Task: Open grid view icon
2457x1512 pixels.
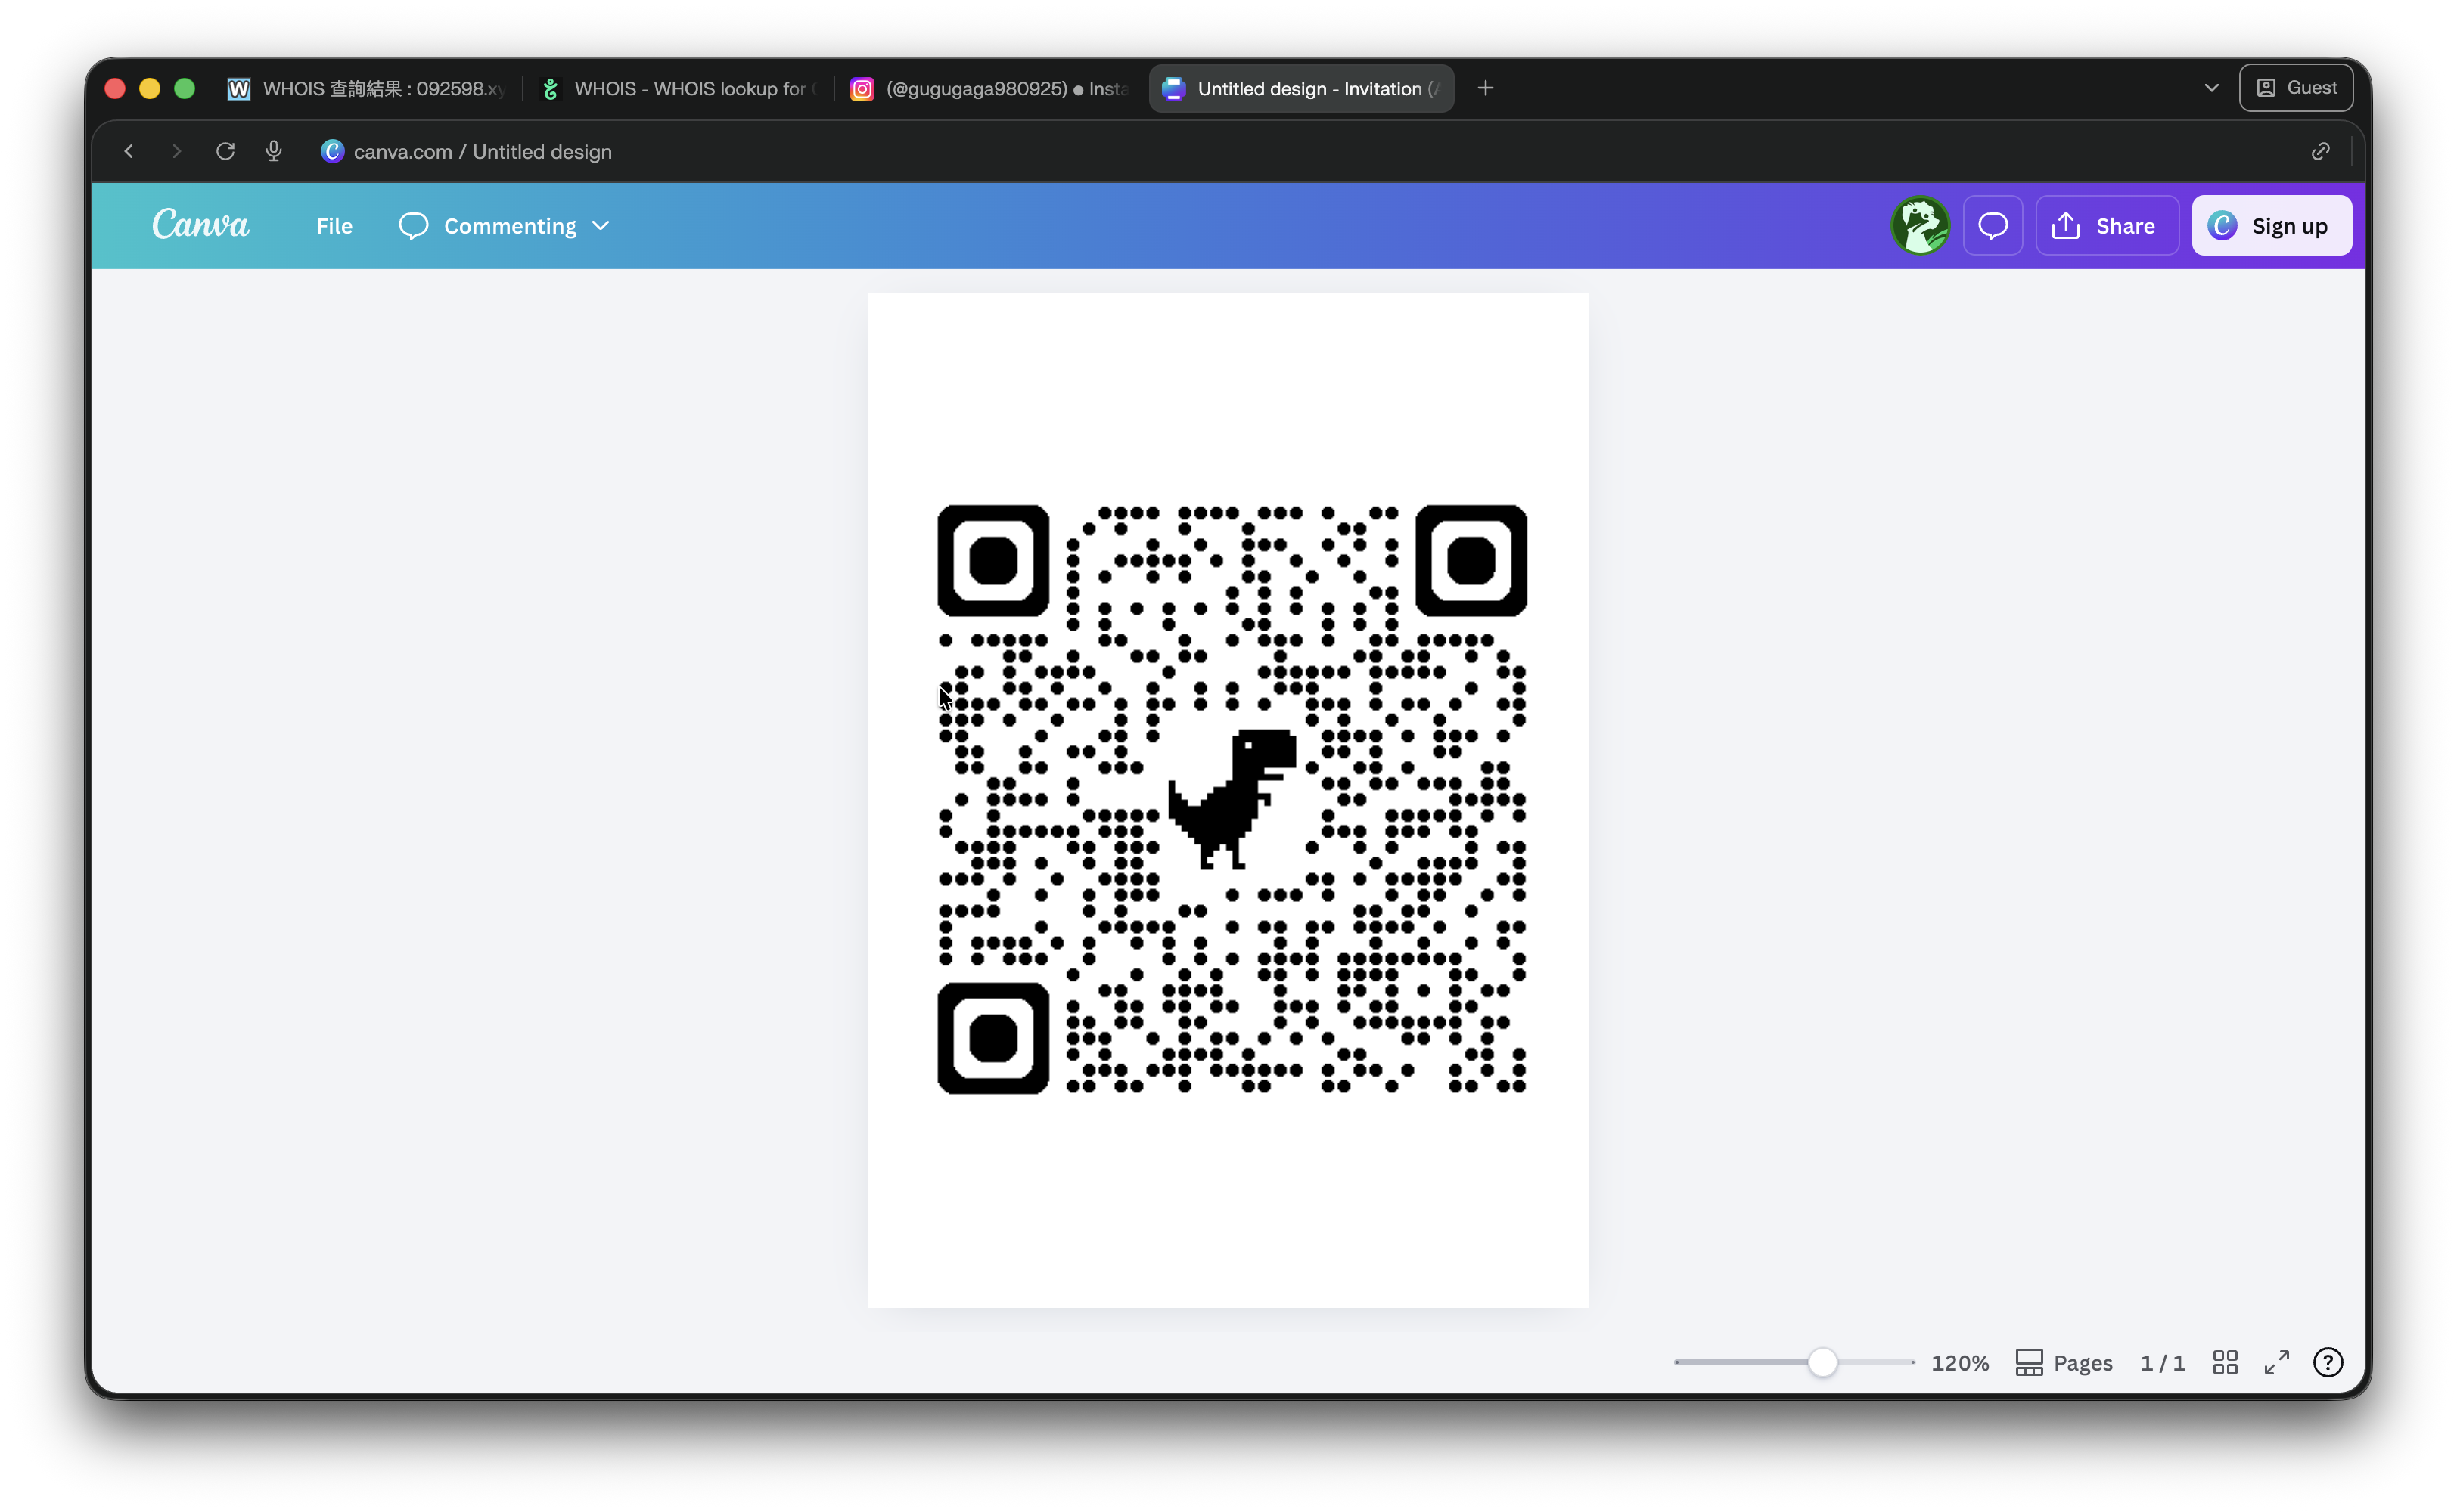Action: 2224,1362
